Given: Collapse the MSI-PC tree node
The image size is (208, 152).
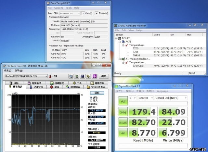Looking at the screenshot, I should point(116,38).
